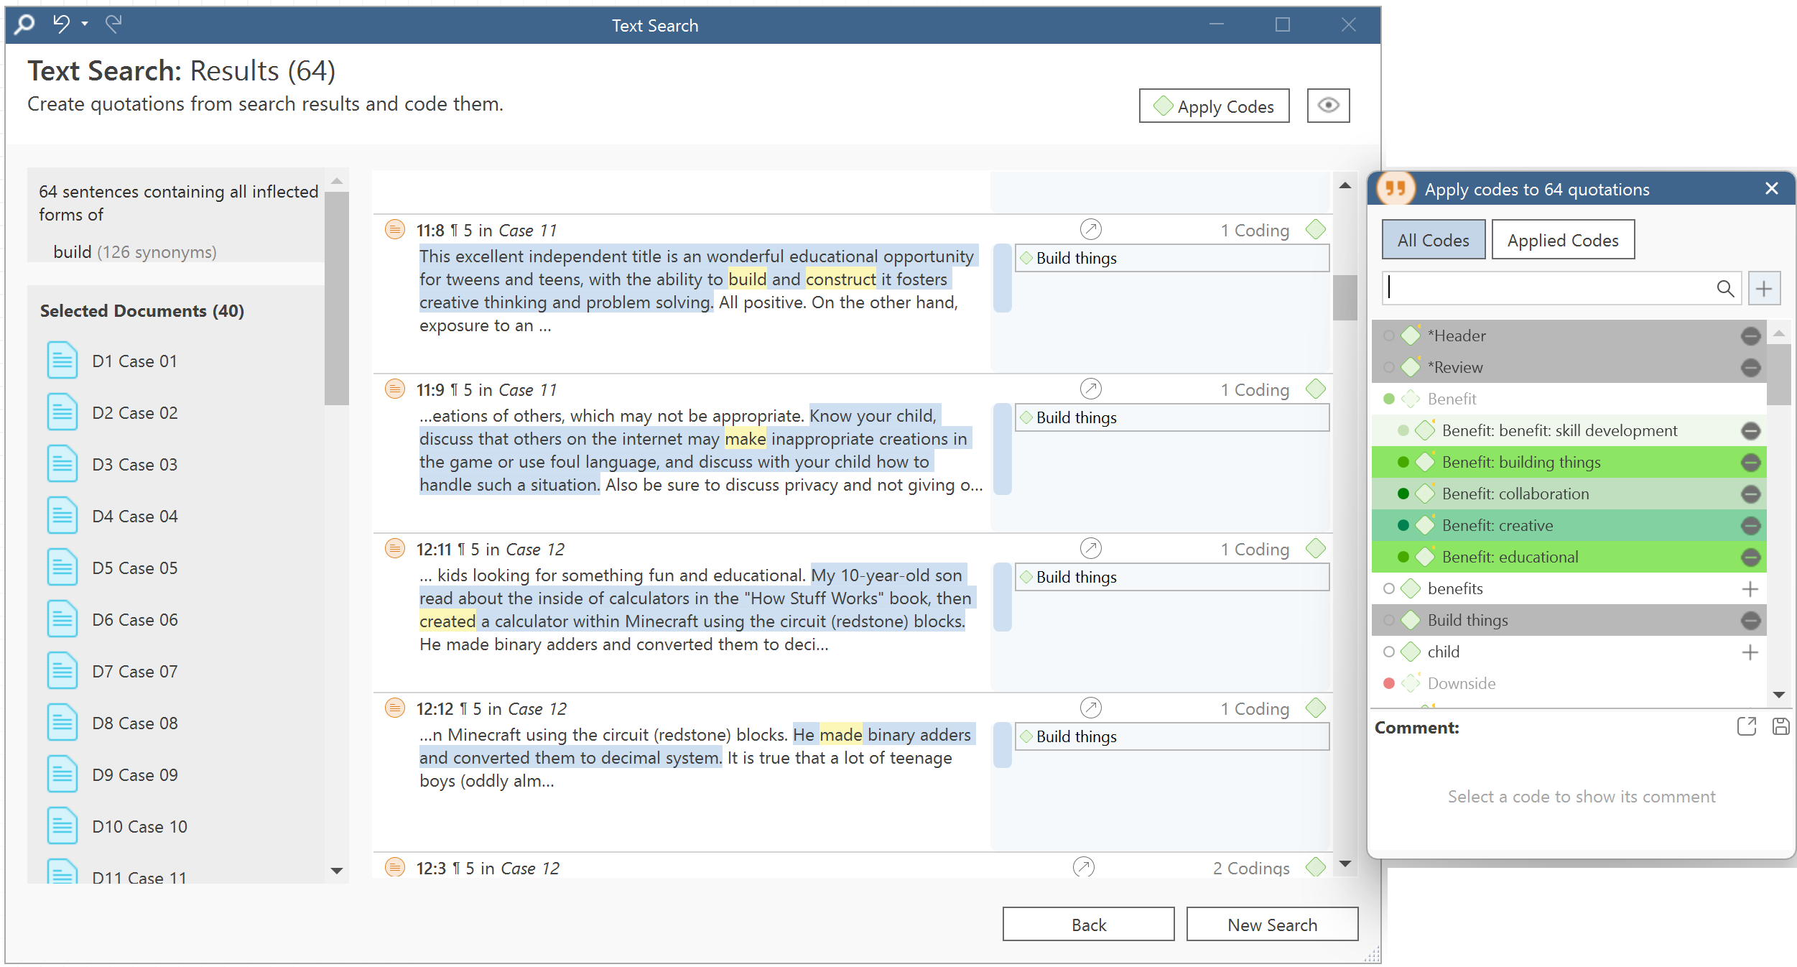The height and width of the screenshot is (967, 1797).
Task: Click the Apply Codes button
Action: pos(1214,106)
